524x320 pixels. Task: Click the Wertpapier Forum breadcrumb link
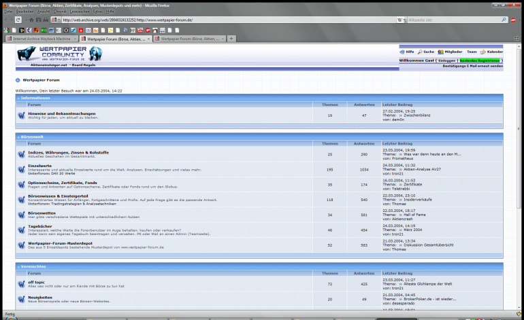tap(41, 80)
